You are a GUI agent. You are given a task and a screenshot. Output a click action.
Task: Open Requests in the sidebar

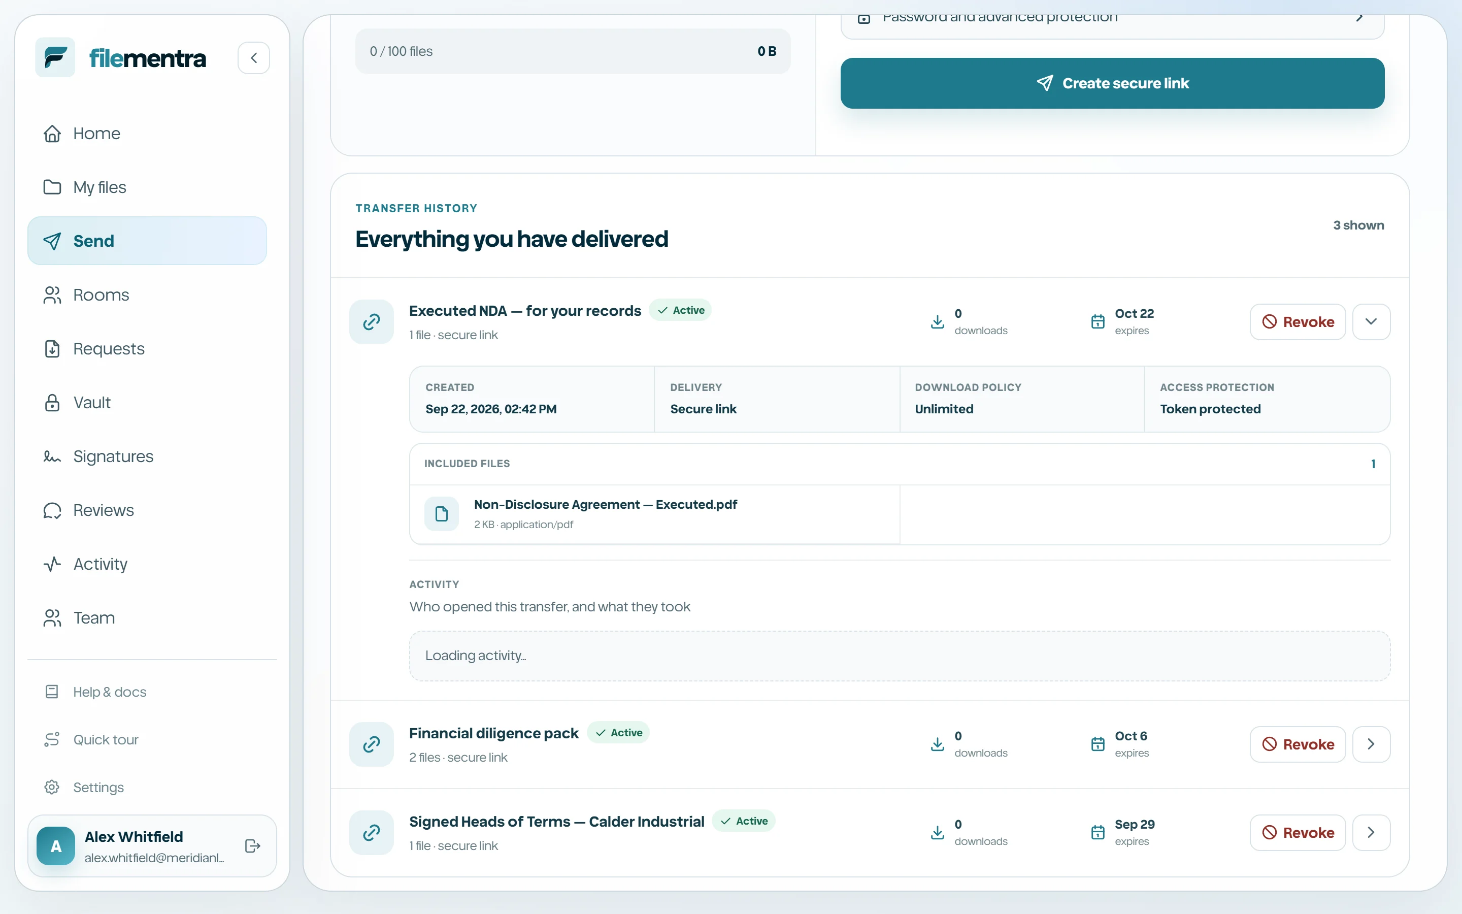point(147,349)
